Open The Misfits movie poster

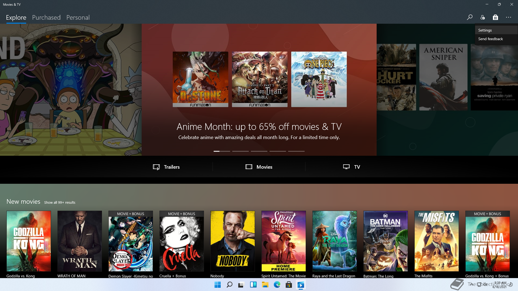[437, 241]
